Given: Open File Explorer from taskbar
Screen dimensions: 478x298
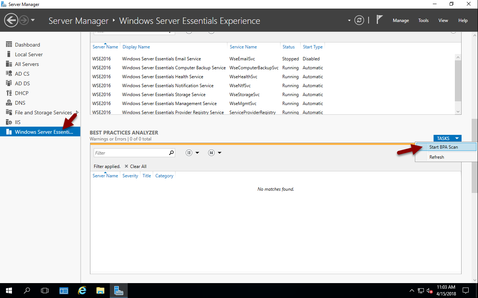Looking at the screenshot, I should 100,291.
